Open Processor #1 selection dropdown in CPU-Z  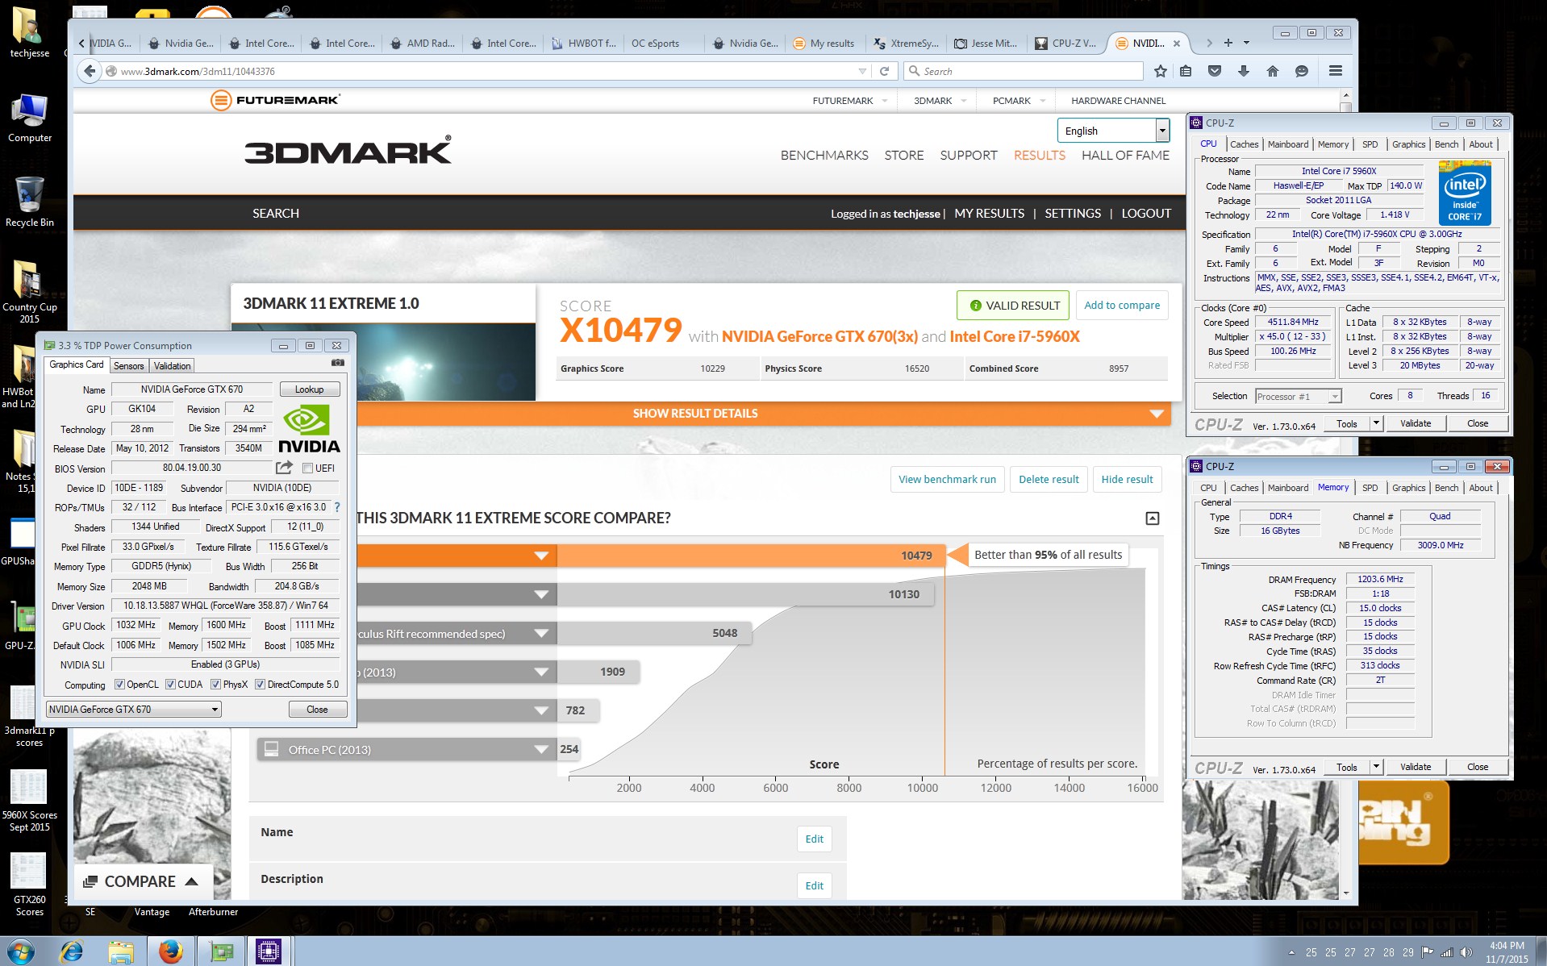[x=1298, y=396]
